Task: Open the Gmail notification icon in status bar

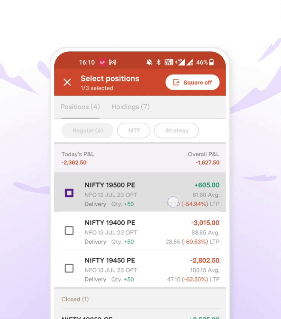Action: (112, 62)
